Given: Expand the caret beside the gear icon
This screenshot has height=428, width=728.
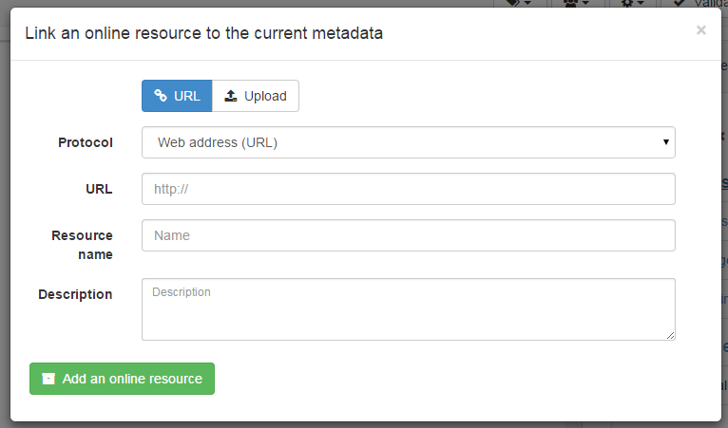Looking at the screenshot, I should point(642,3).
